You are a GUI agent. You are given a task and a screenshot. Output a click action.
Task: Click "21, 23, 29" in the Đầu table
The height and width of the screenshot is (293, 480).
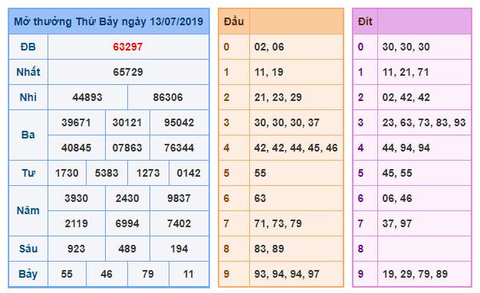point(278,97)
